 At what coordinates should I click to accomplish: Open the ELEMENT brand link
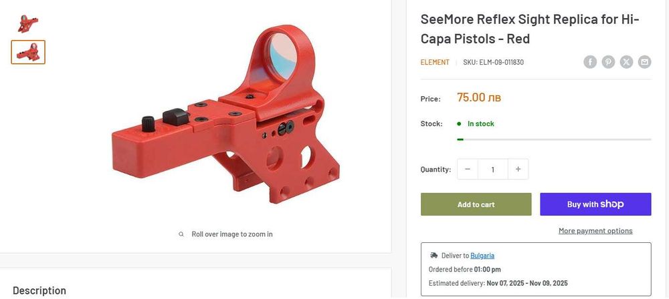(x=435, y=63)
